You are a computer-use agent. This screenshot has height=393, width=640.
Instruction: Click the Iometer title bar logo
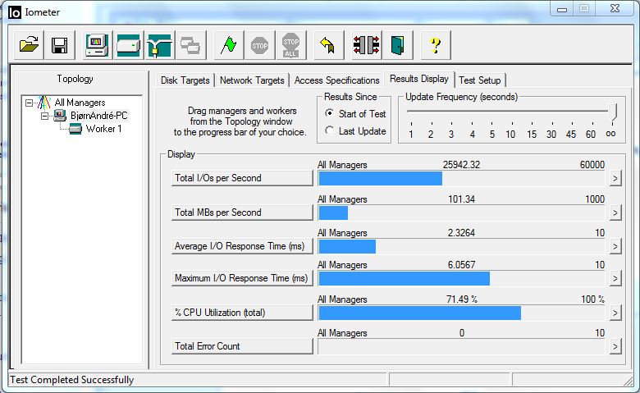[14, 12]
